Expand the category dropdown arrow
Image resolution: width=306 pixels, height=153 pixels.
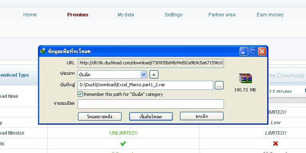tap(144, 75)
